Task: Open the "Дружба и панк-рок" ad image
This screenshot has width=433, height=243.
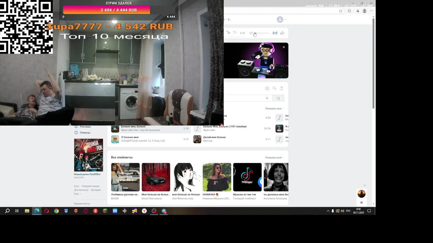Action: tap(89, 155)
